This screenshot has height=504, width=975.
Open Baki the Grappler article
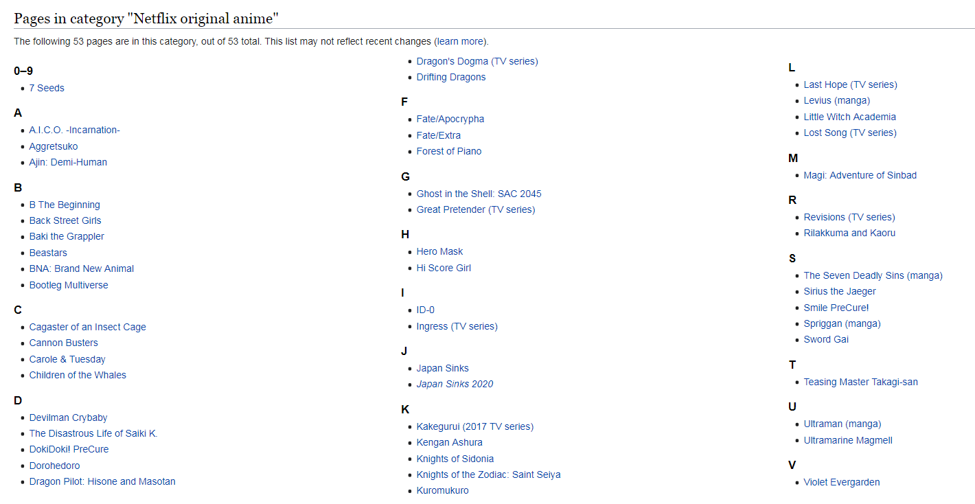tap(67, 236)
